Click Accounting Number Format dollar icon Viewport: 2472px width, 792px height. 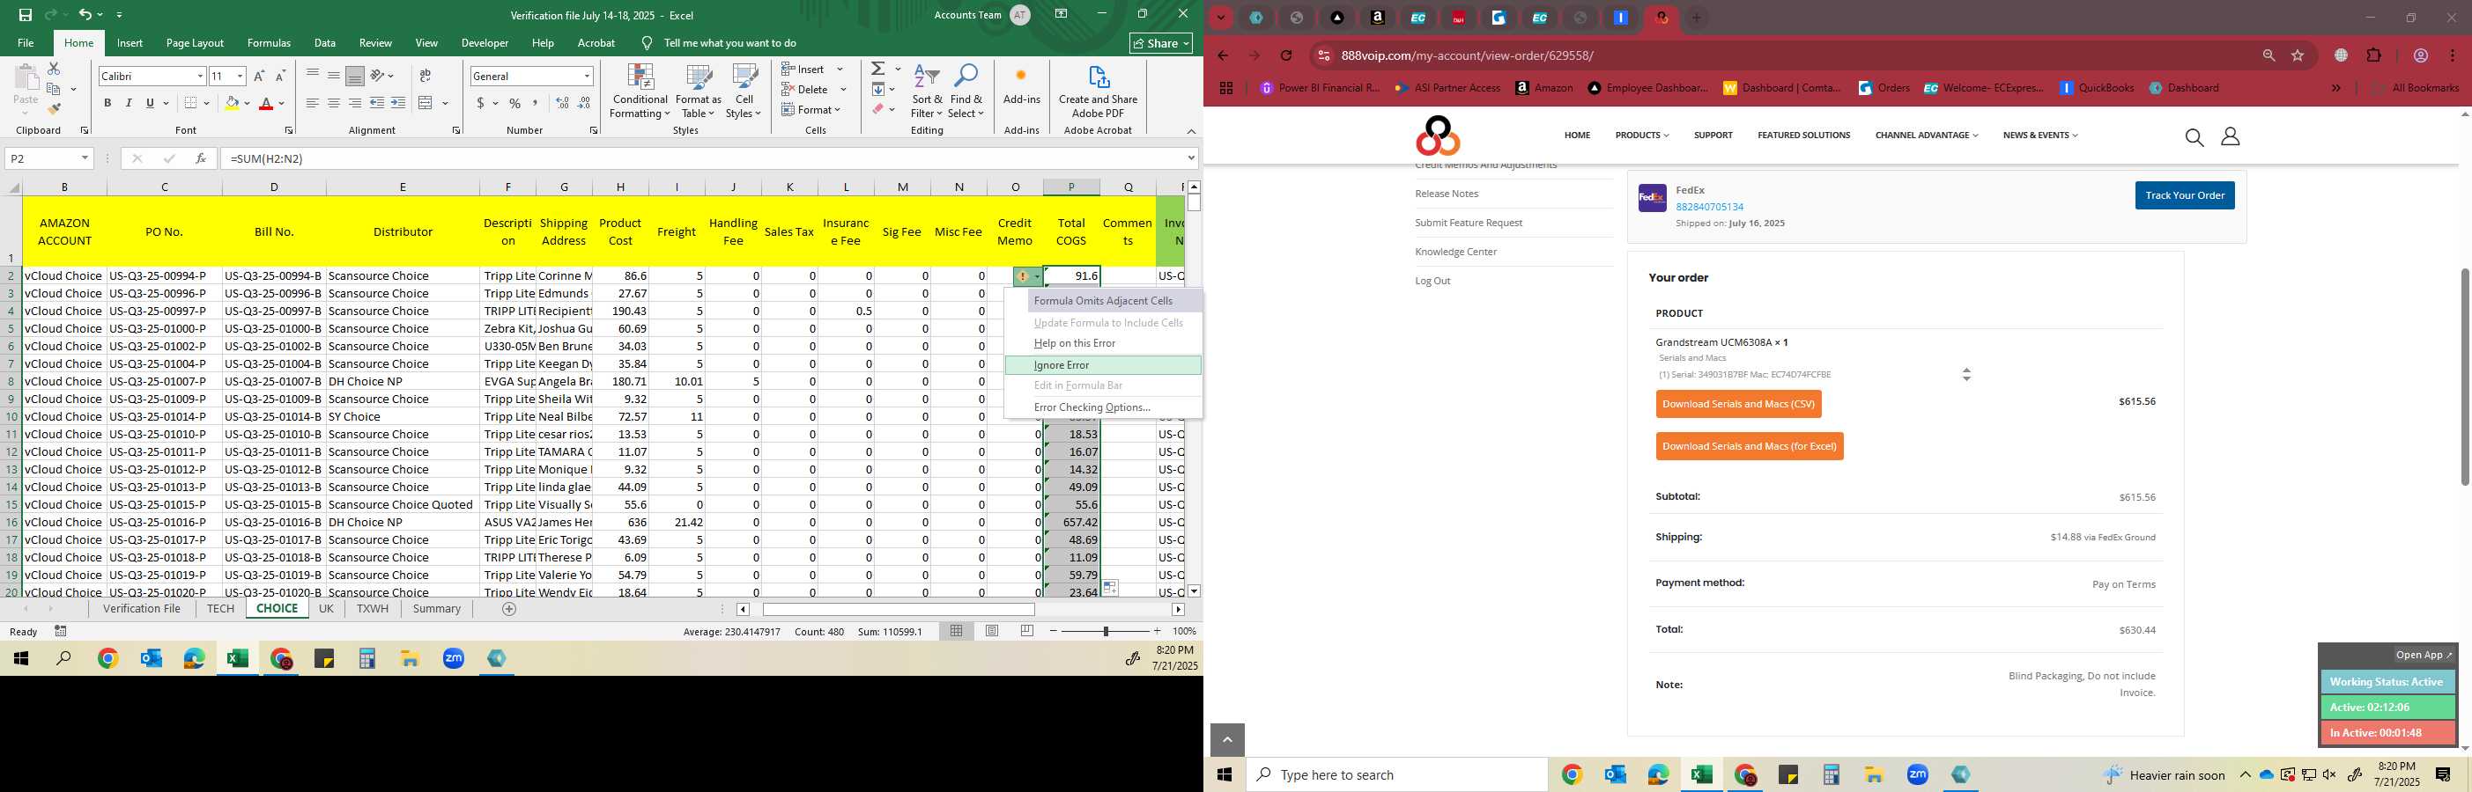click(481, 103)
